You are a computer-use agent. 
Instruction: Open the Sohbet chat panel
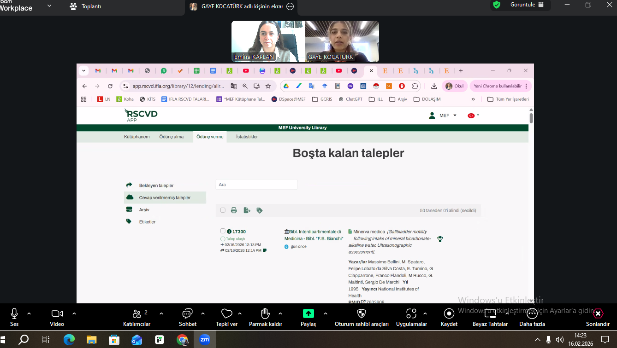(187, 317)
